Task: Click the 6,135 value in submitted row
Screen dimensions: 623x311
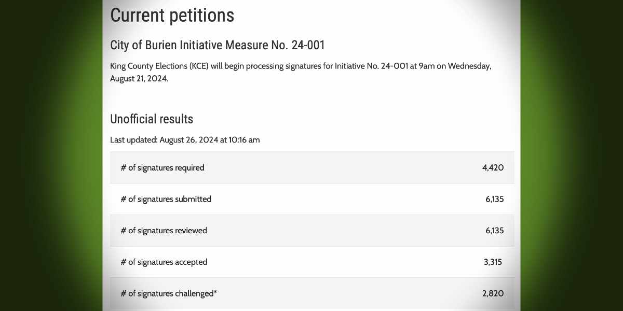Action: pos(494,199)
